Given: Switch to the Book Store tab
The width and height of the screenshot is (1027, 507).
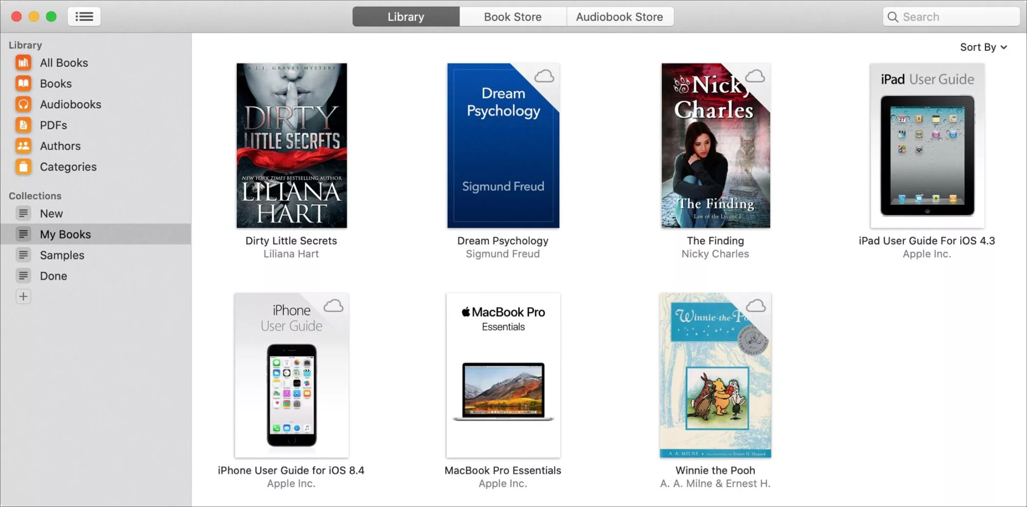Looking at the screenshot, I should tap(512, 16).
